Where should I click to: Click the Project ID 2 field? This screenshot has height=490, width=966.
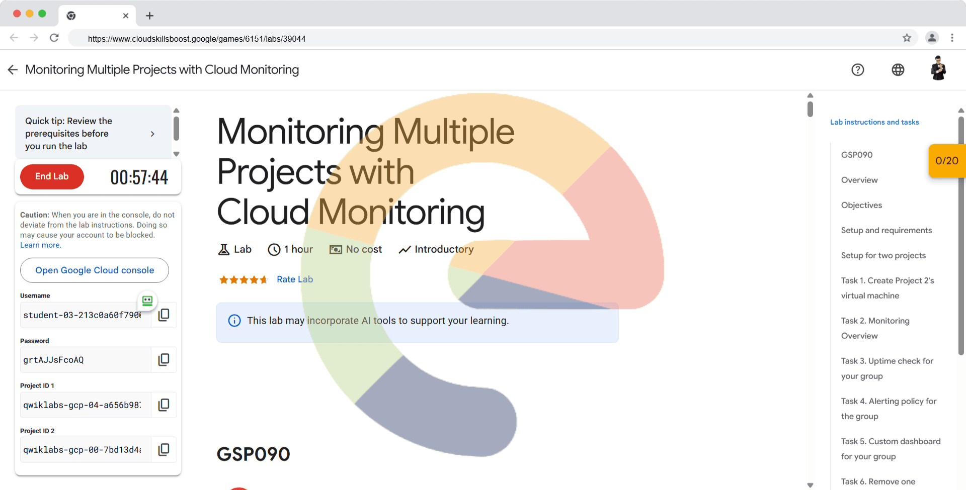86,450
